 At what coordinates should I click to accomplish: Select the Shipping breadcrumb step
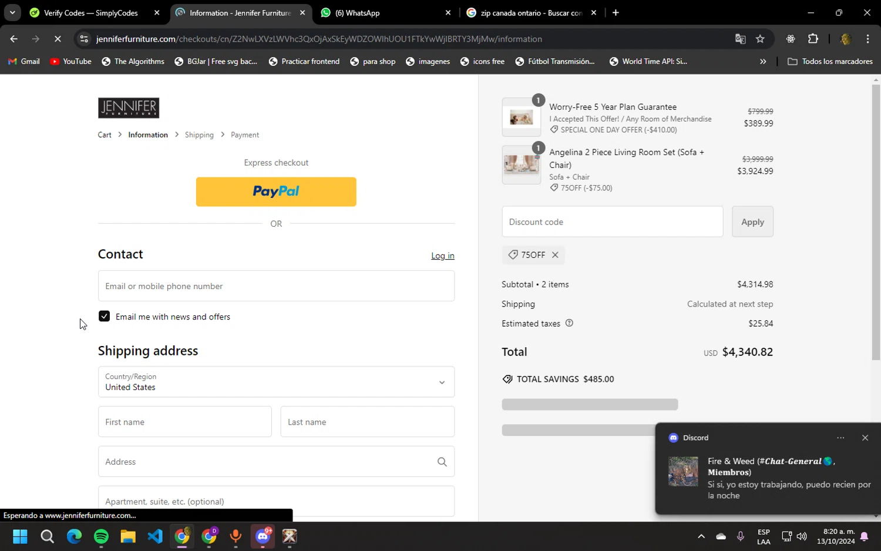(199, 135)
